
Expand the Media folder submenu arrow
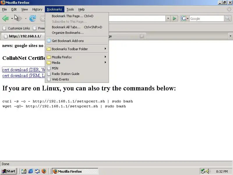click(105, 62)
